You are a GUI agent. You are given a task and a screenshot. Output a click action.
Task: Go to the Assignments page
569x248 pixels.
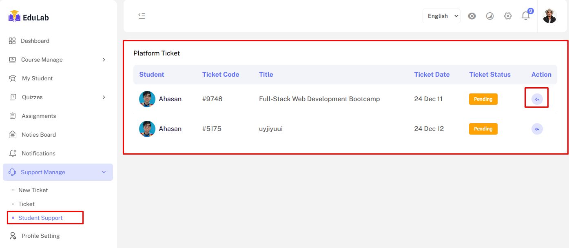click(39, 116)
